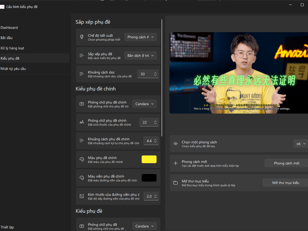The width and height of the screenshot is (308, 231).
Task: Click the spacing icon beside Khoảng cách dọc
Action: [82, 74]
